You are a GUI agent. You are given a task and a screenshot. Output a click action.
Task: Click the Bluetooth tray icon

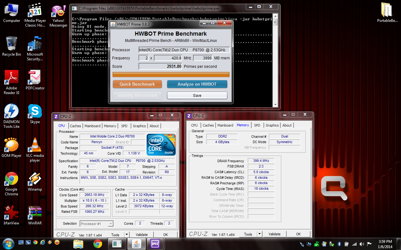[340, 244]
